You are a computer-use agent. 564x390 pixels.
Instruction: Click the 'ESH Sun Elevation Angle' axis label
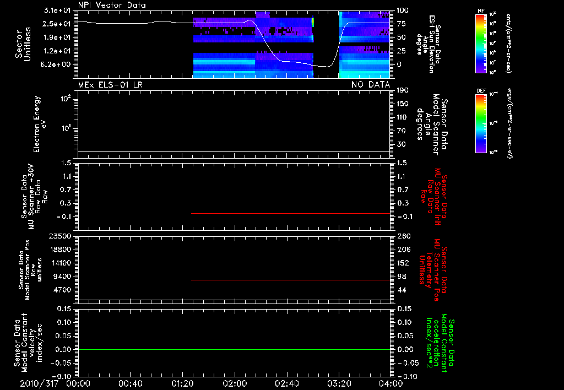pos(428,44)
